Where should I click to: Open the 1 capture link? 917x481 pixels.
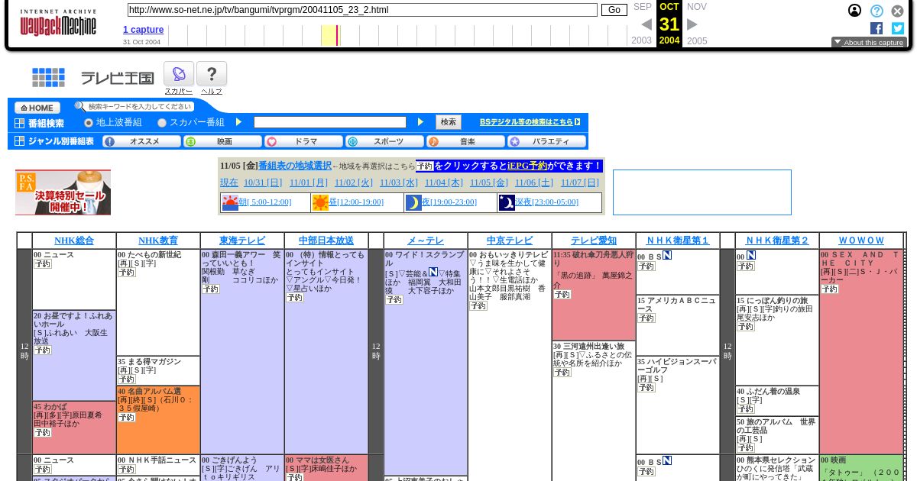(144, 30)
